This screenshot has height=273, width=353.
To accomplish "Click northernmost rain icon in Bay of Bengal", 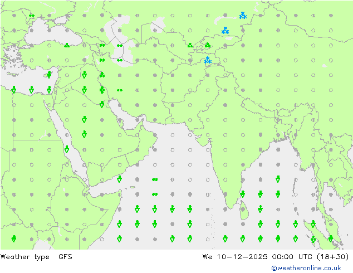I will [278, 179].
